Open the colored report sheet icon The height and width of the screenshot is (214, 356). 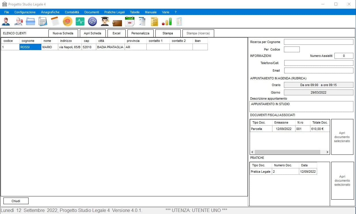[x=179, y=21]
